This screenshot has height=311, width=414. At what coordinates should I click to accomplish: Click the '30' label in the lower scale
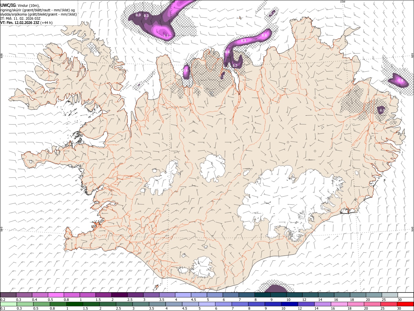tap(400, 309)
